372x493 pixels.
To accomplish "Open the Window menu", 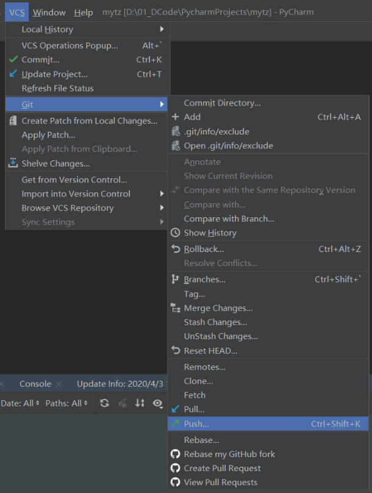I will (x=49, y=12).
